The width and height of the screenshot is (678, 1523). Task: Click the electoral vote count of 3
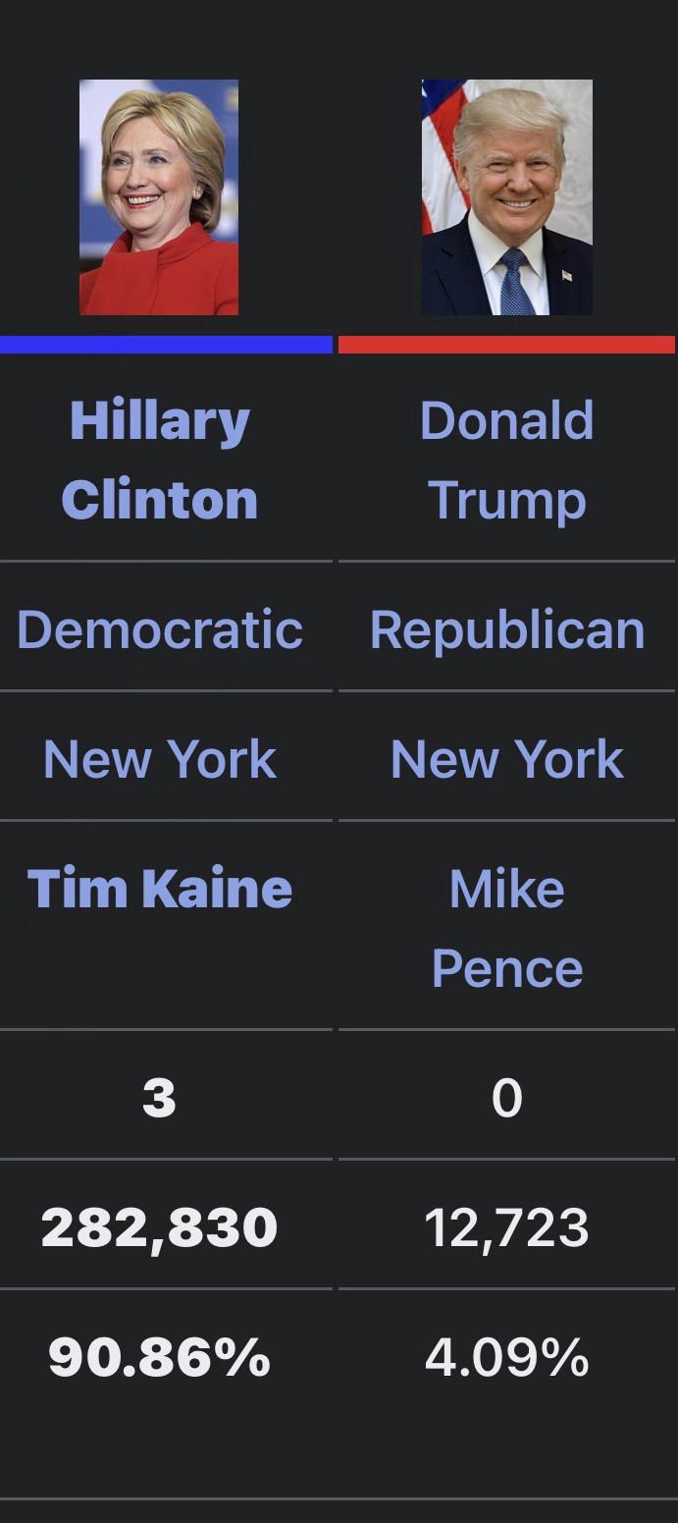[159, 1098]
